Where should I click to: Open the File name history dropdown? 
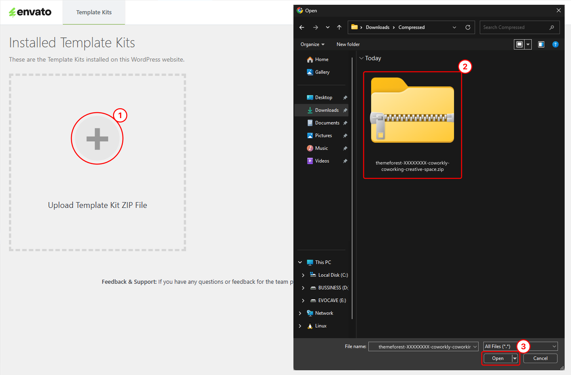(x=475, y=347)
